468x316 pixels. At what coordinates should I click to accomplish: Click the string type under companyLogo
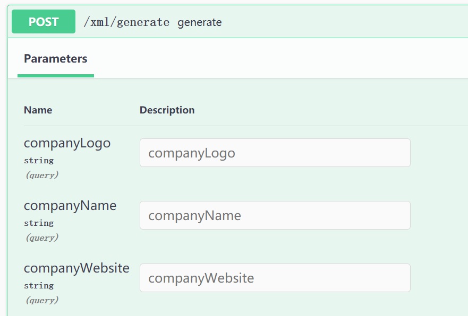[39, 160]
